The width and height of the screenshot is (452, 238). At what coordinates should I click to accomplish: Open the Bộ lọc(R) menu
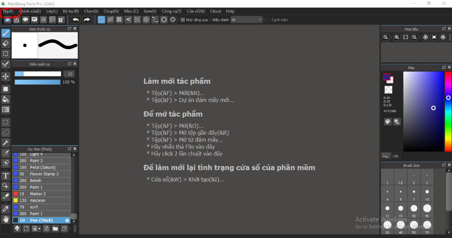pos(71,11)
